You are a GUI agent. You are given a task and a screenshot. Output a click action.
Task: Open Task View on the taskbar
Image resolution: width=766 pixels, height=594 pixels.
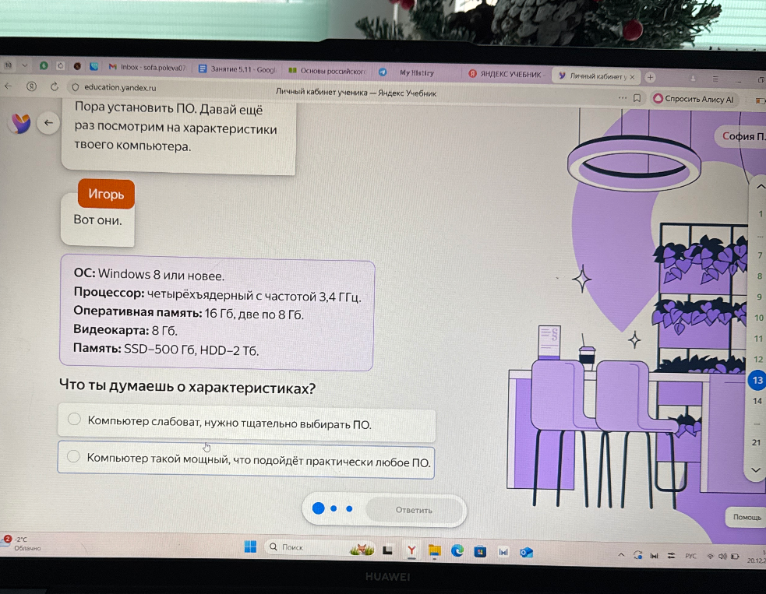[x=388, y=550]
